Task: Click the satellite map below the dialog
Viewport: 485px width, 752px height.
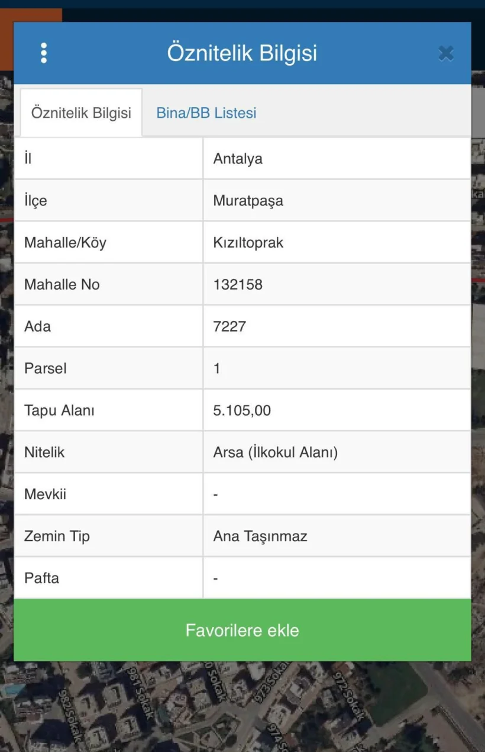Action: tap(242, 711)
